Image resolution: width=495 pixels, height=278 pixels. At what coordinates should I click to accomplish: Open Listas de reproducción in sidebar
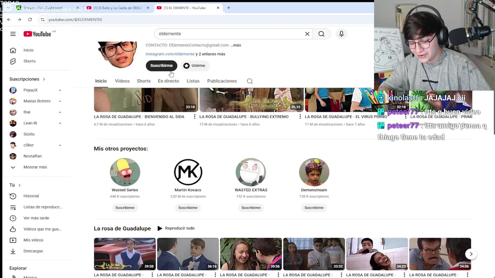[x=43, y=207]
